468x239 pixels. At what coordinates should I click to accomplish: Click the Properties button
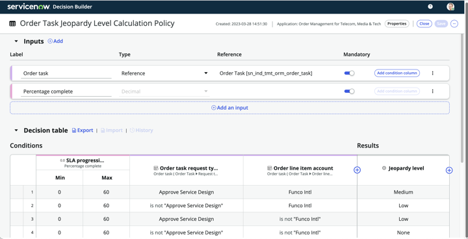click(396, 23)
